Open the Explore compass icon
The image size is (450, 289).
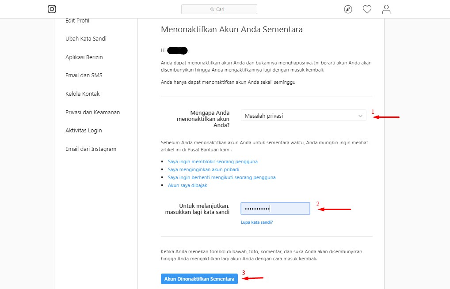(x=348, y=9)
